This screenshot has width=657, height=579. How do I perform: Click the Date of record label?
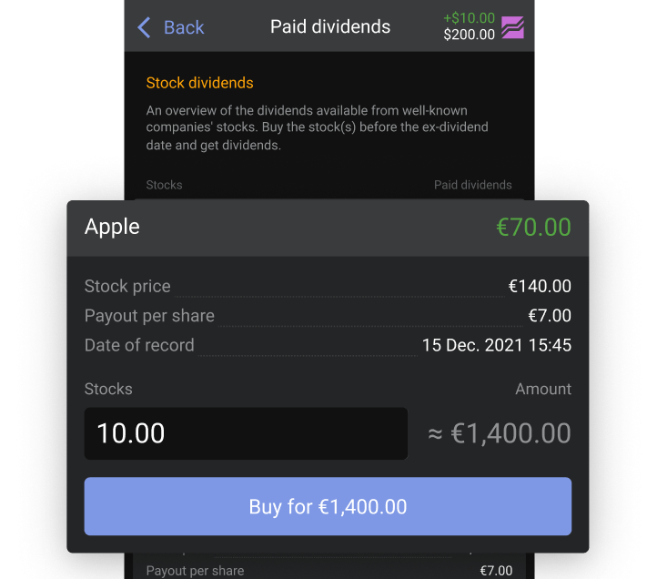click(139, 345)
